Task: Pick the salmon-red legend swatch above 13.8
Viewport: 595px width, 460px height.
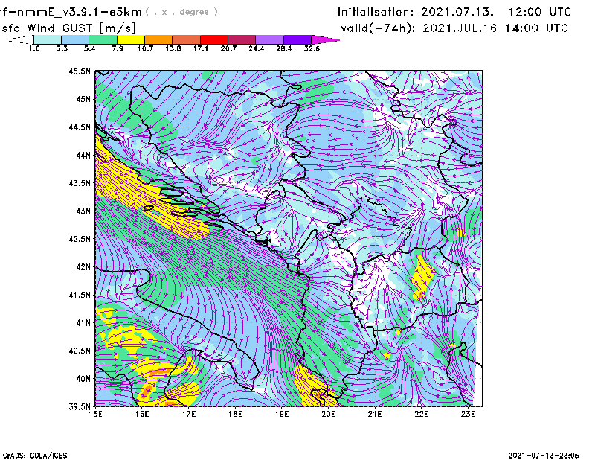Action: (x=187, y=39)
